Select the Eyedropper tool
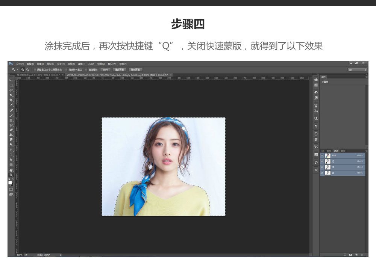The height and width of the screenshot is (267, 376). click(x=11, y=105)
